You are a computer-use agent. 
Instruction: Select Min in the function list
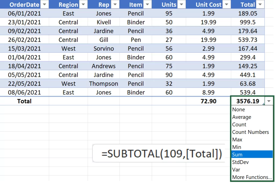[x=237, y=147]
